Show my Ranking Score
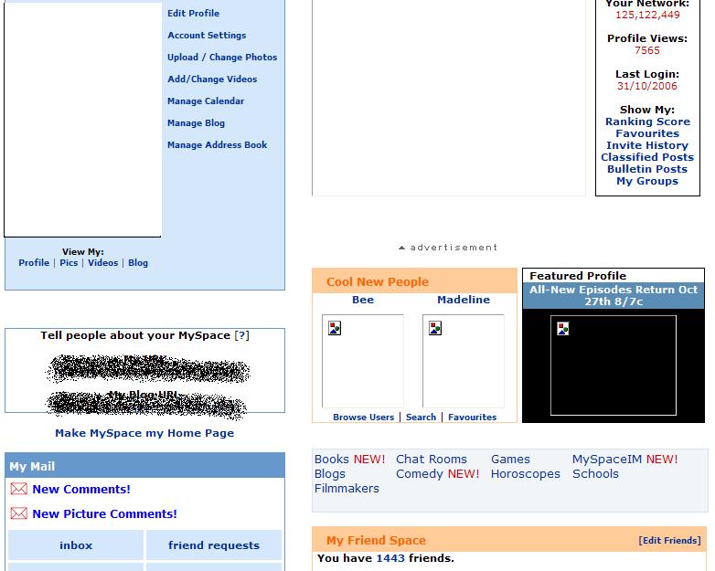The image size is (715, 571). (647, 122)
